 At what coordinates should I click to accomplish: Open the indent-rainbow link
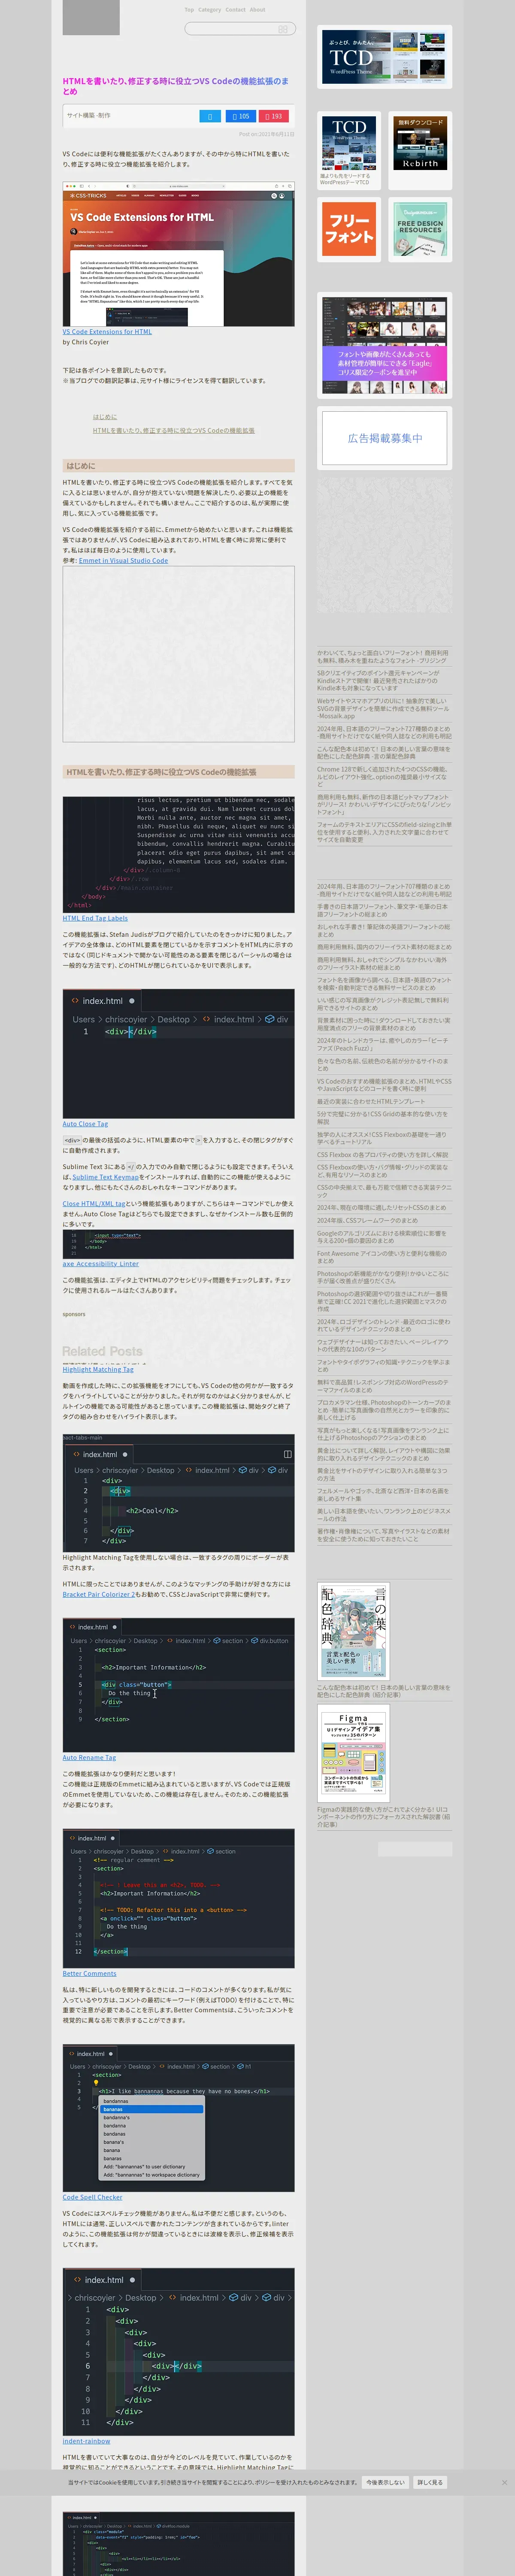86,2442
